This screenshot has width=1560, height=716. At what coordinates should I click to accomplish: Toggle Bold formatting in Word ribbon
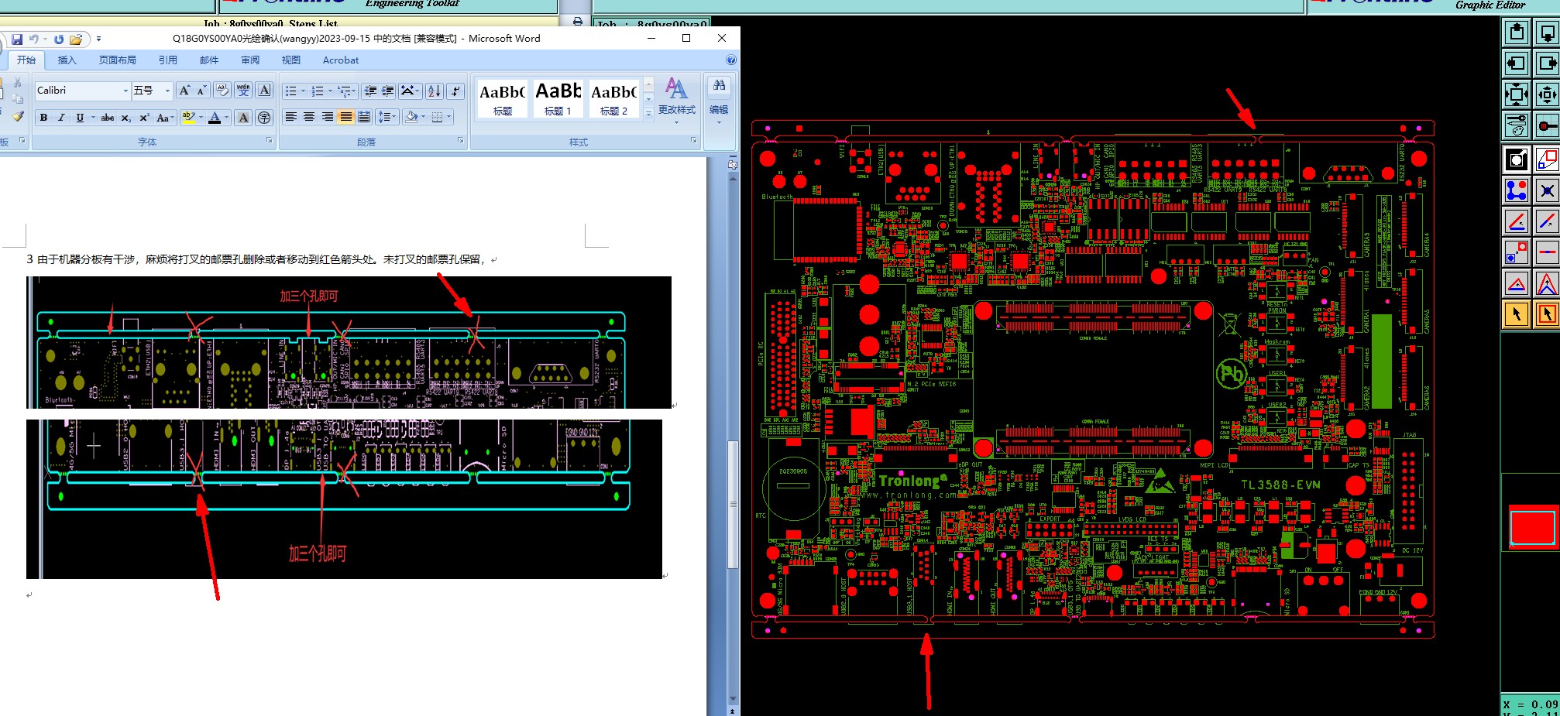pyautogui.click(x=44, y=118)
